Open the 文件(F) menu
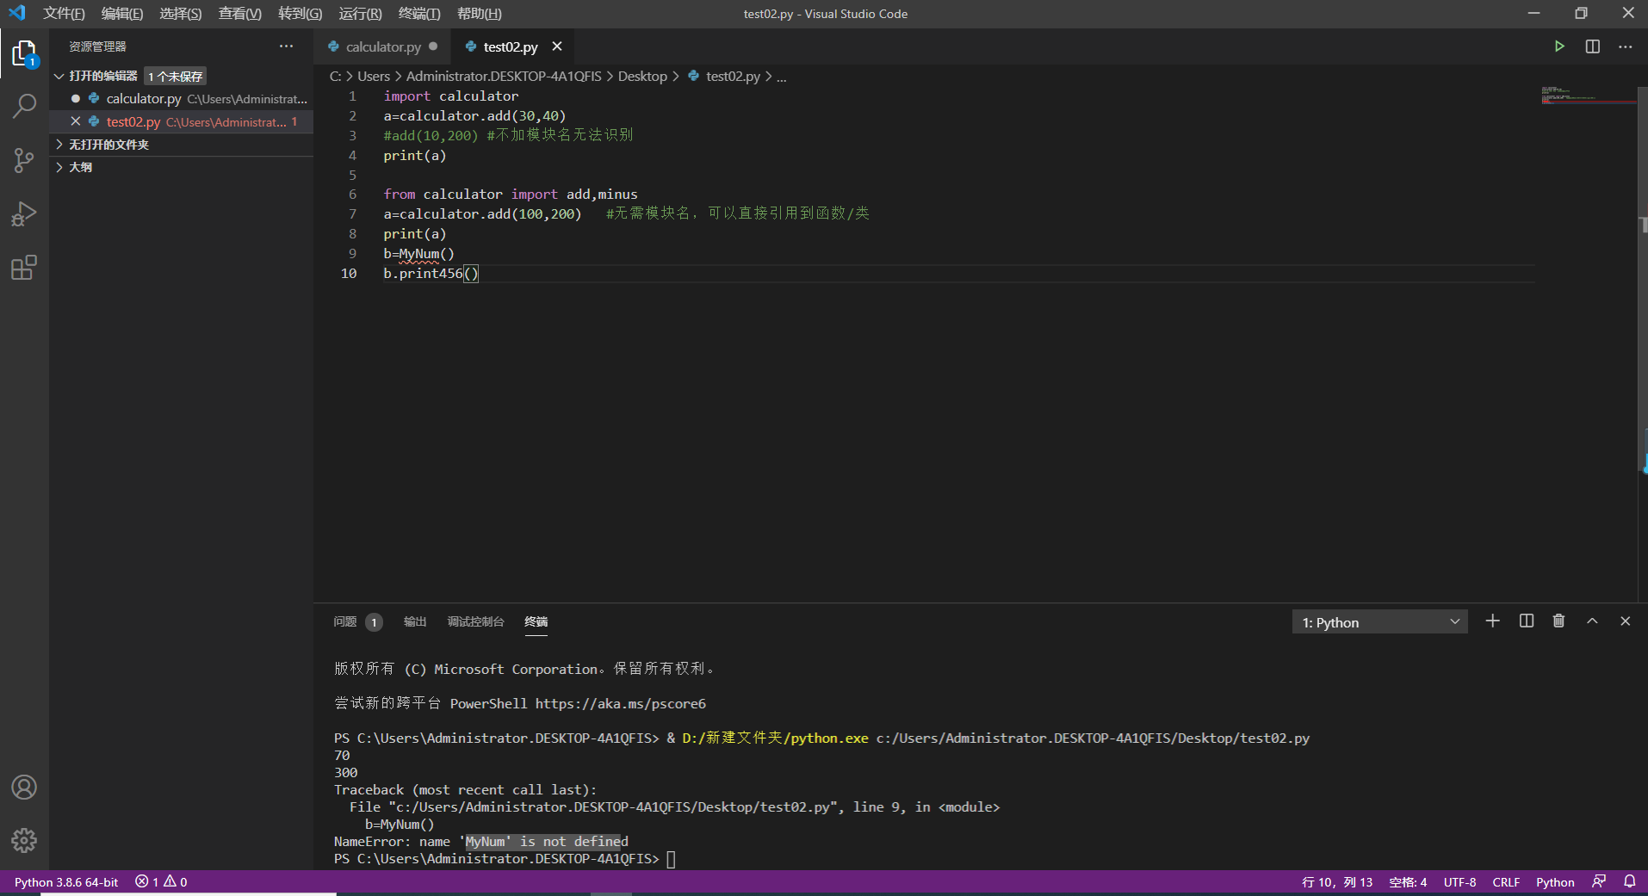Image resolution: width=1648 pixels, height=896 pixels. point(64,14)
